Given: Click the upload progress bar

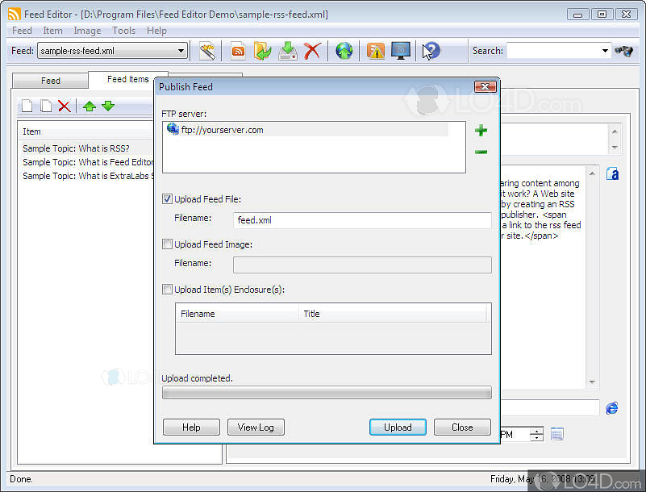Looking at the screenshot, I should 327,393.
